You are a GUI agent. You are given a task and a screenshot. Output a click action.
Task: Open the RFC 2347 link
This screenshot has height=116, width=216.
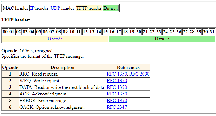(x=117, y=107)
